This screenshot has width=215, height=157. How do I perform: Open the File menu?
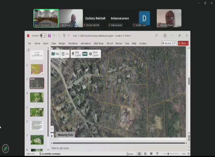tap(29, 44)
